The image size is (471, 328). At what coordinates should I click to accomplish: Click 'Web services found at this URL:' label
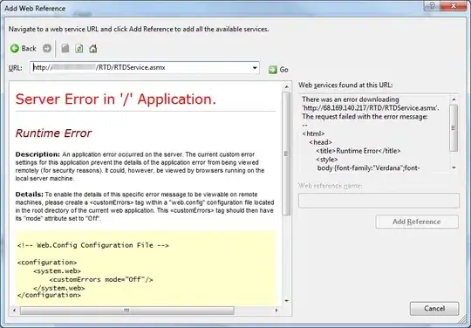click(x=345, y=85)
